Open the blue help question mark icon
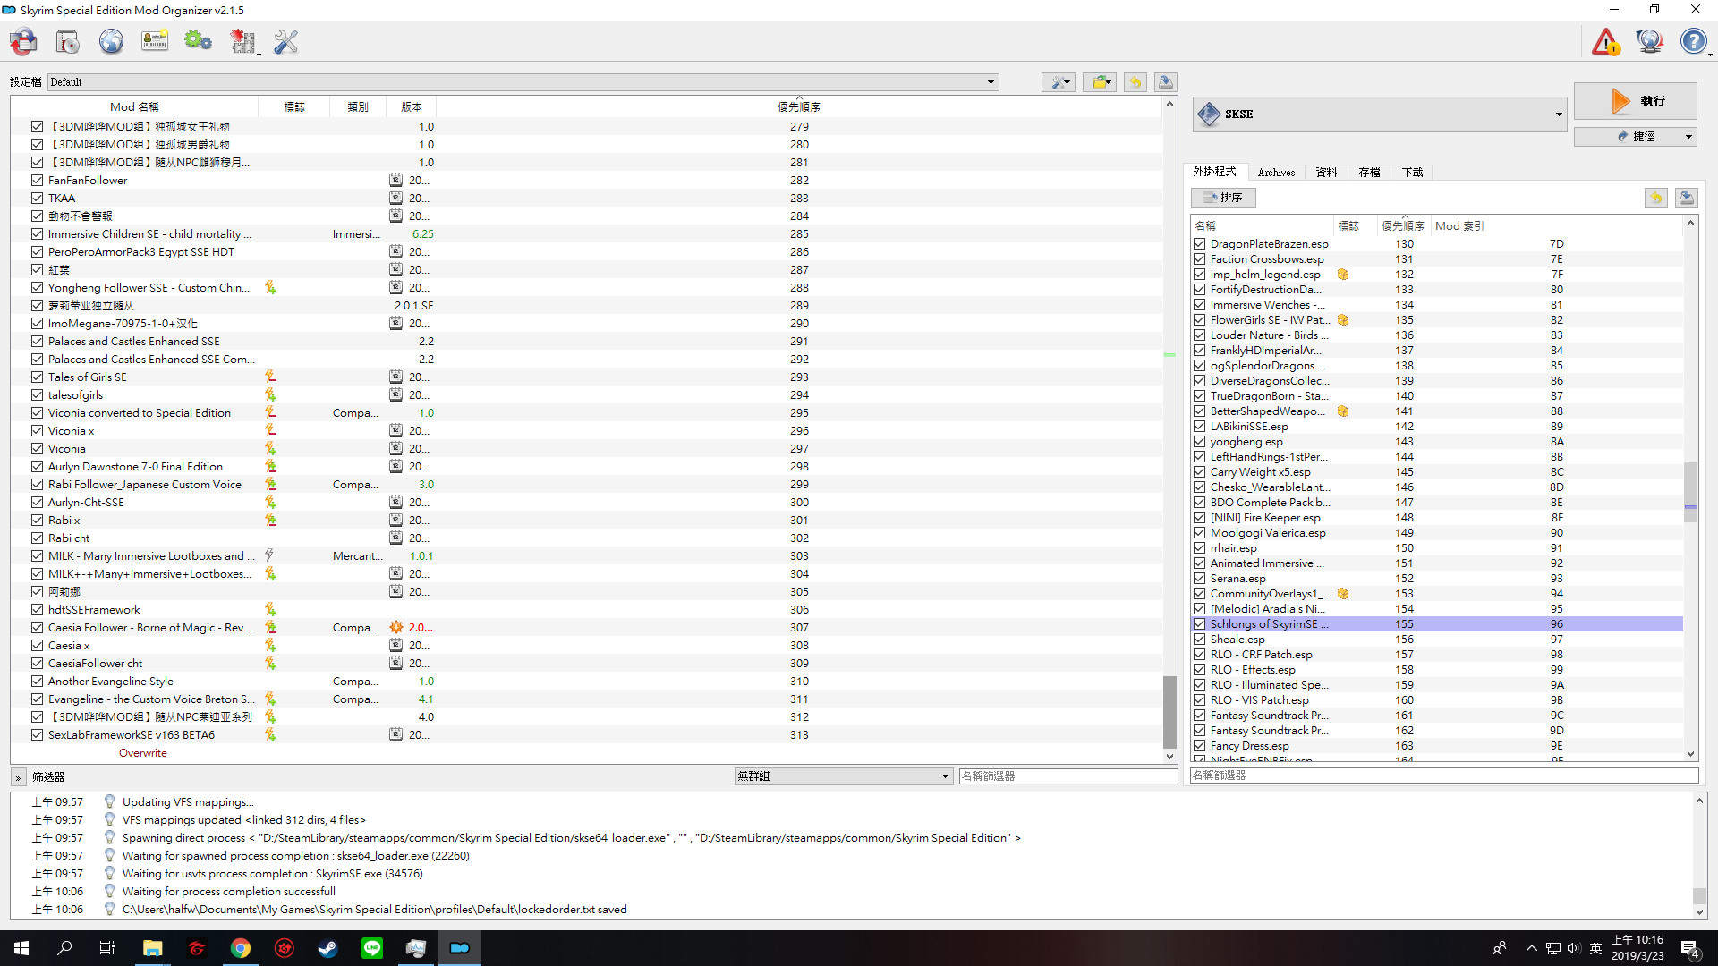 point(1693,41)
